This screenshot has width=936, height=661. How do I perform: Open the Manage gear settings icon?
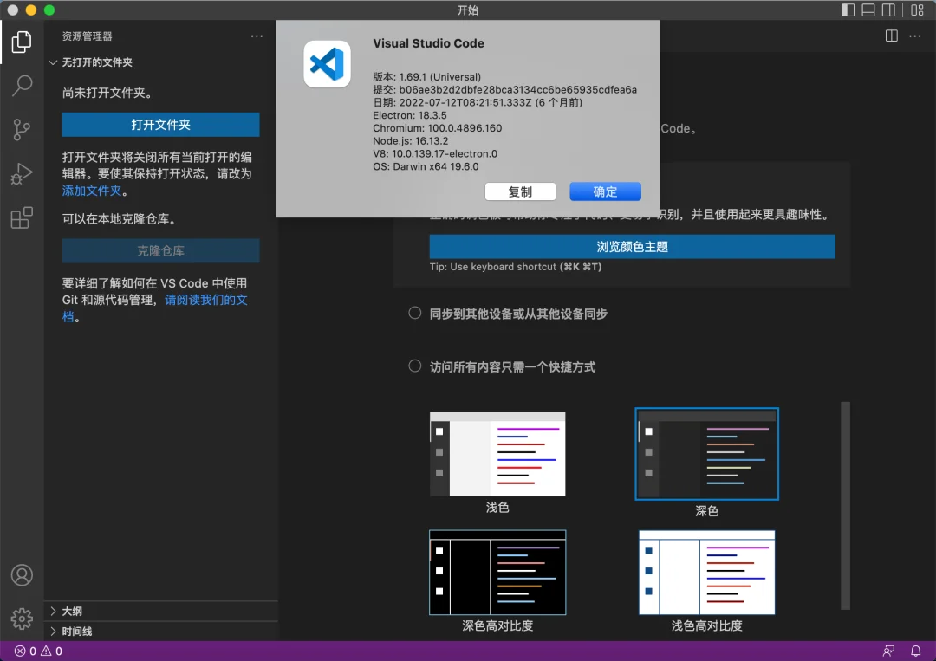(22, 619)
